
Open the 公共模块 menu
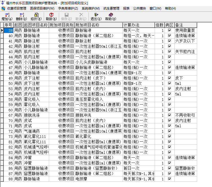pos(140,8)
